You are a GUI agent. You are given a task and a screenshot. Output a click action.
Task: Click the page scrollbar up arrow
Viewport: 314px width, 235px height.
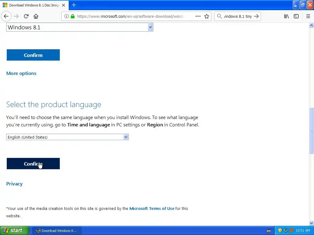pos(311,25)
